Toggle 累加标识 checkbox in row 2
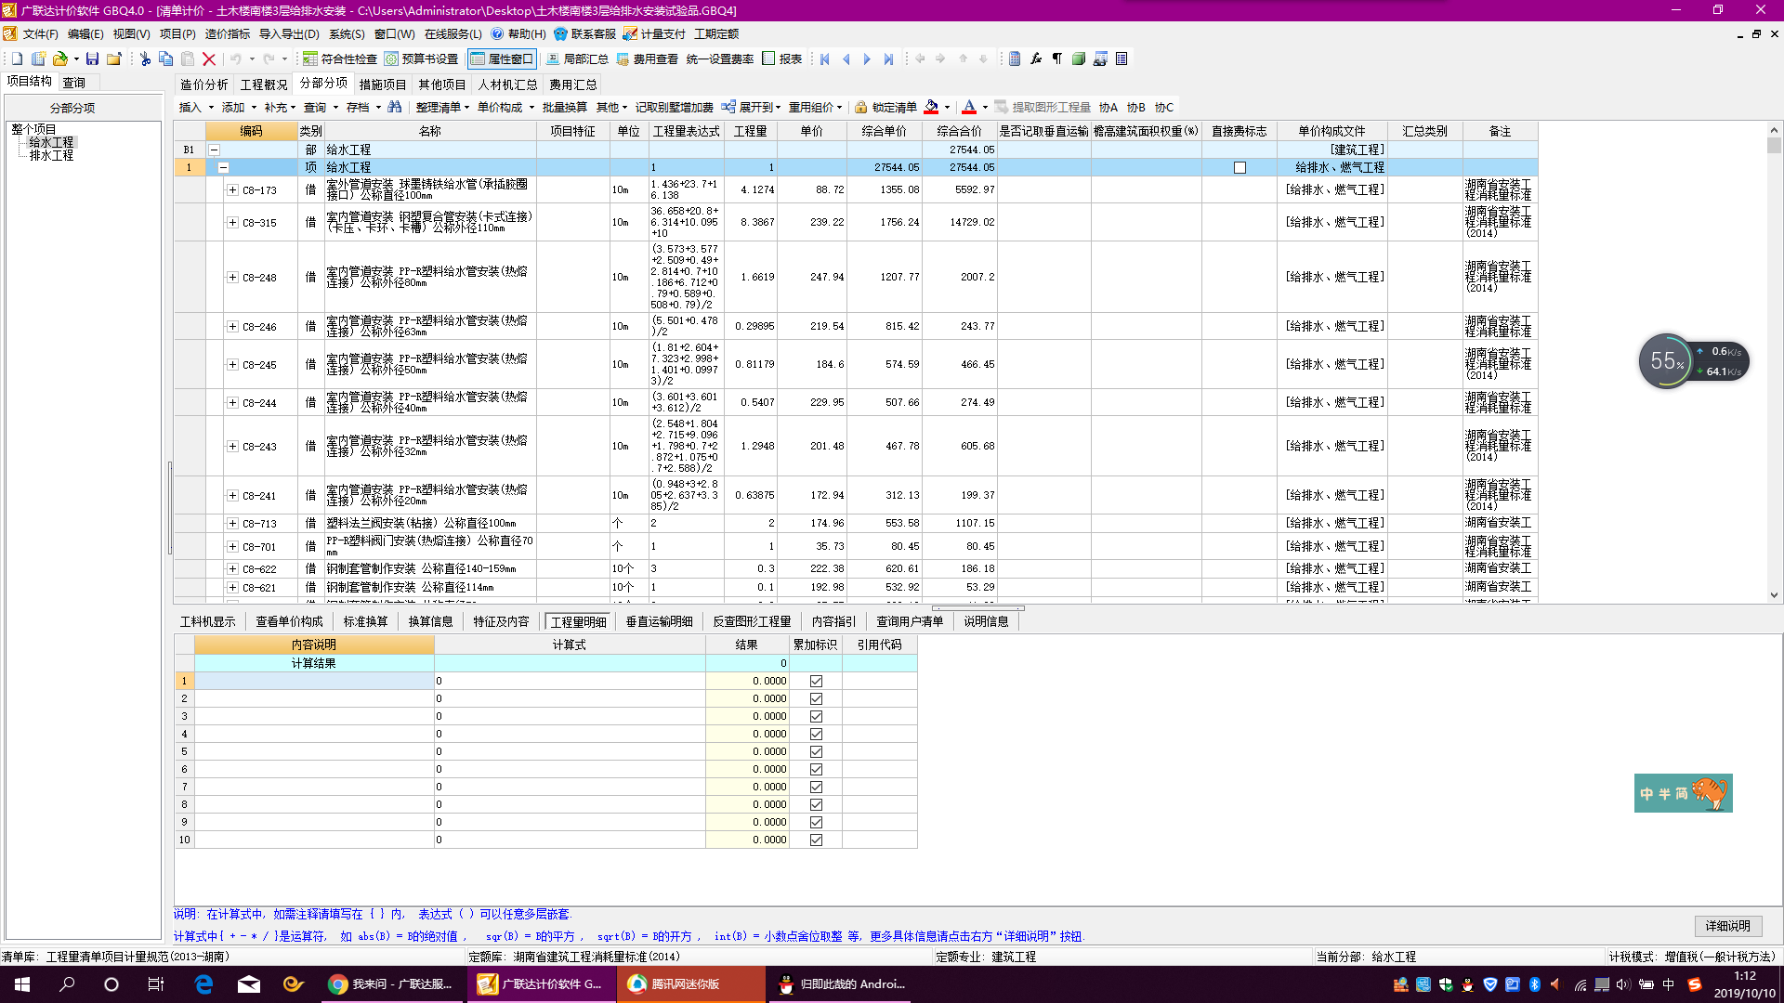 tap(816, 698)
